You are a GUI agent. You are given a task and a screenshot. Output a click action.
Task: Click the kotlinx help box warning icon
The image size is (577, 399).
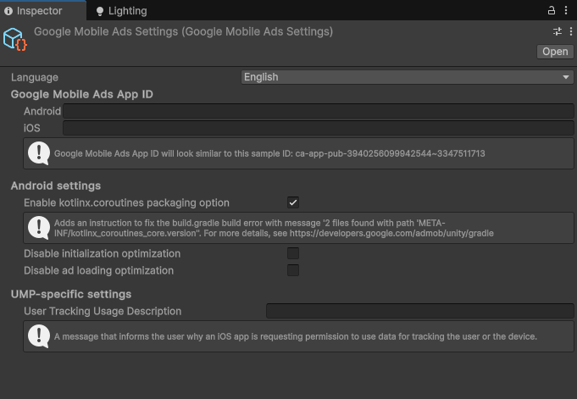tap(39, 228)
